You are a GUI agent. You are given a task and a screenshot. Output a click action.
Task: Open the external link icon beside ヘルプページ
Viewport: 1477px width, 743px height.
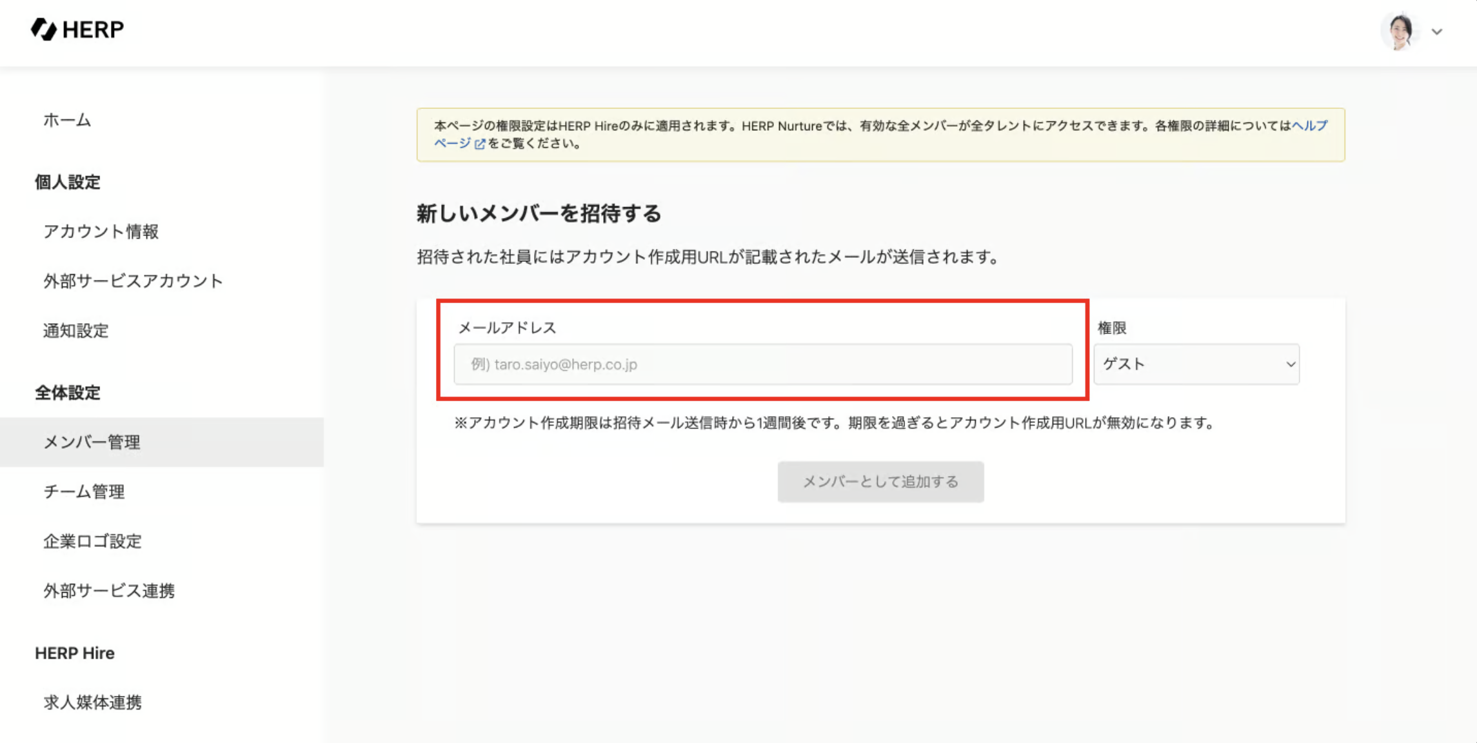480,144
